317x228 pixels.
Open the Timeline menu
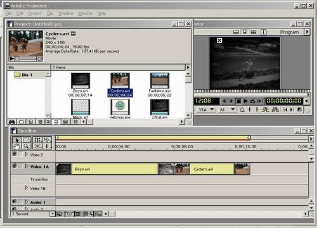pos(65,13)
